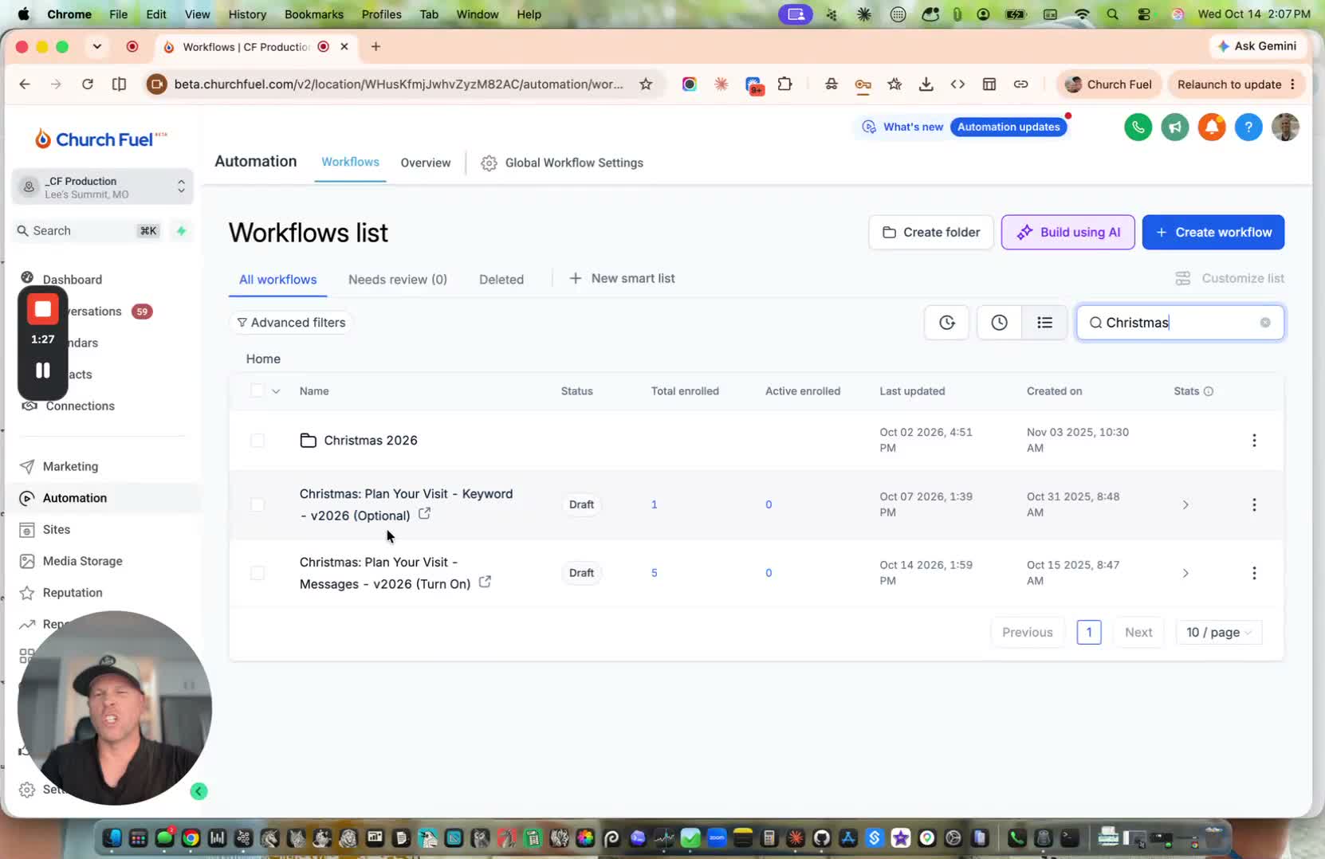Screen dimensions: 1325x859
Task: Open Marketing in the sidebar
Action: click(70, 467)
